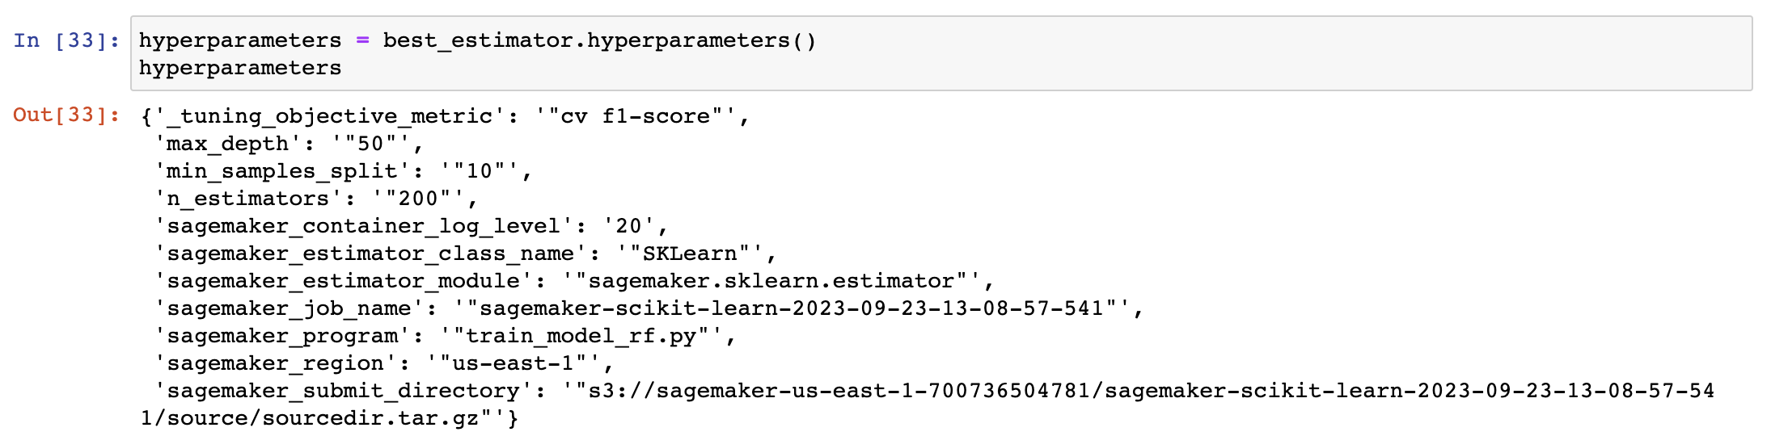Click the 'sagemaker_container_log_level' line
Screen dimensions: 1771x436
tap(411, 226)
